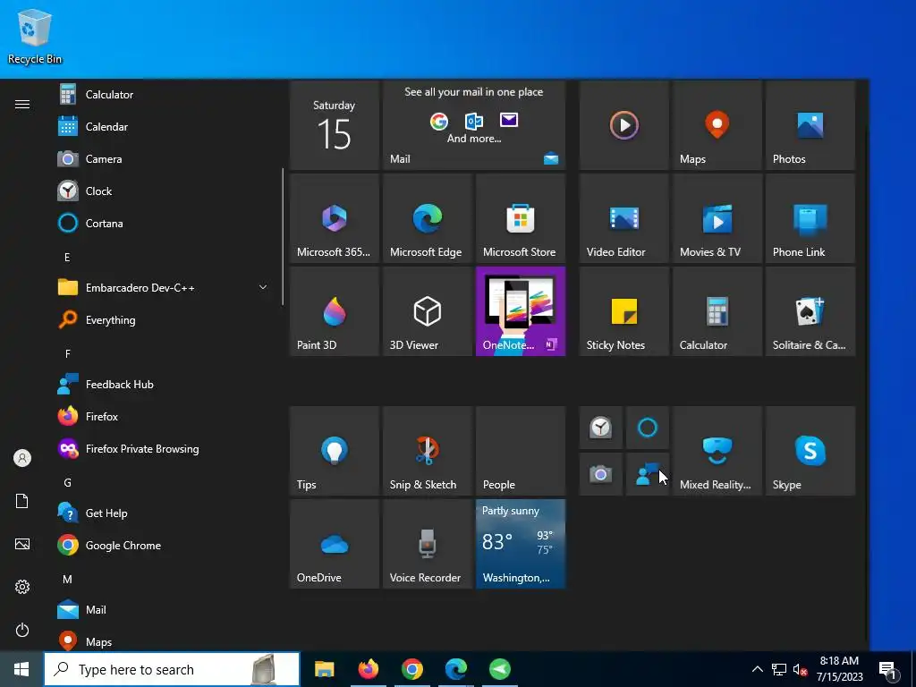Open the small Camera tile
The image size is (916, 687).
click(x=600, y=474)
